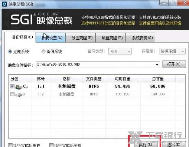
Task: Select the 60.00G total capacity cell
Action: click(158, 86)
